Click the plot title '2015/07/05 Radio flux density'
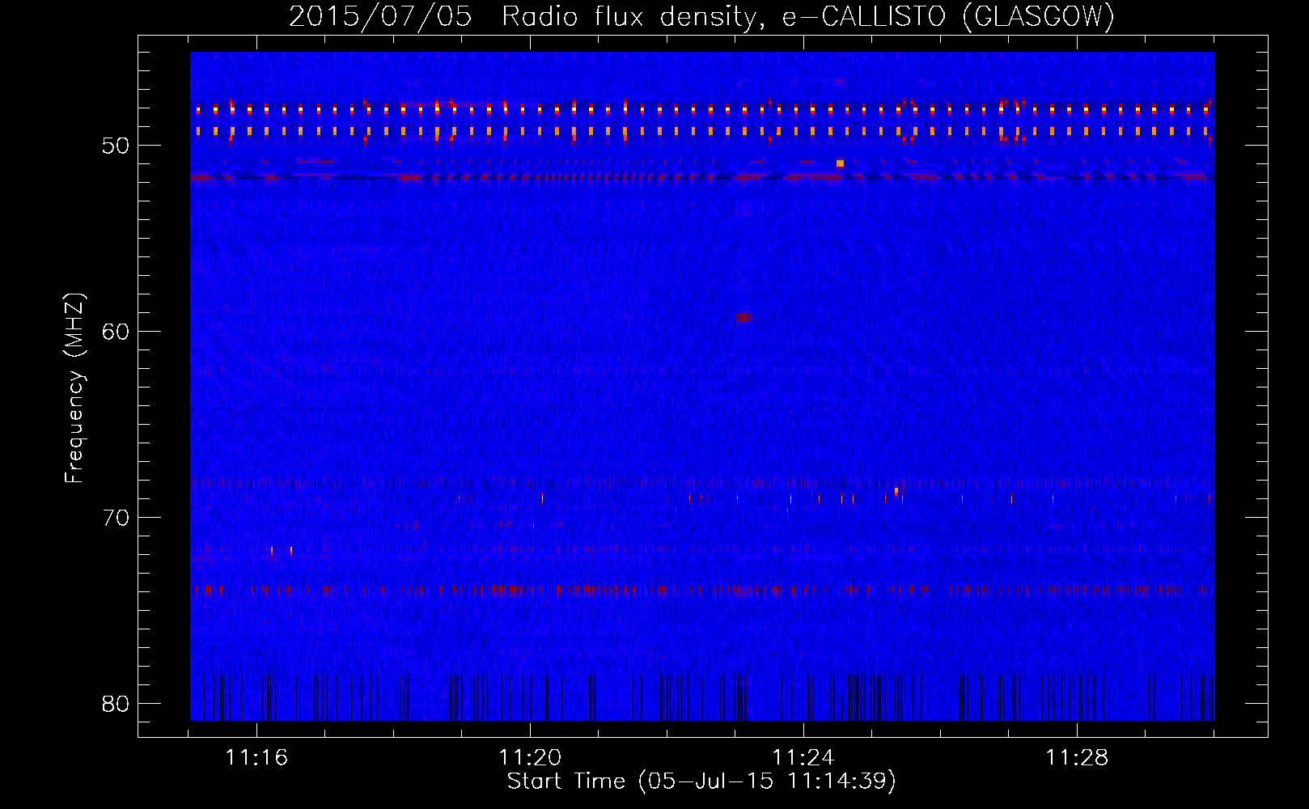This screenshot has height=809, width=1309. pyautogui.click(x=701, y=16)
